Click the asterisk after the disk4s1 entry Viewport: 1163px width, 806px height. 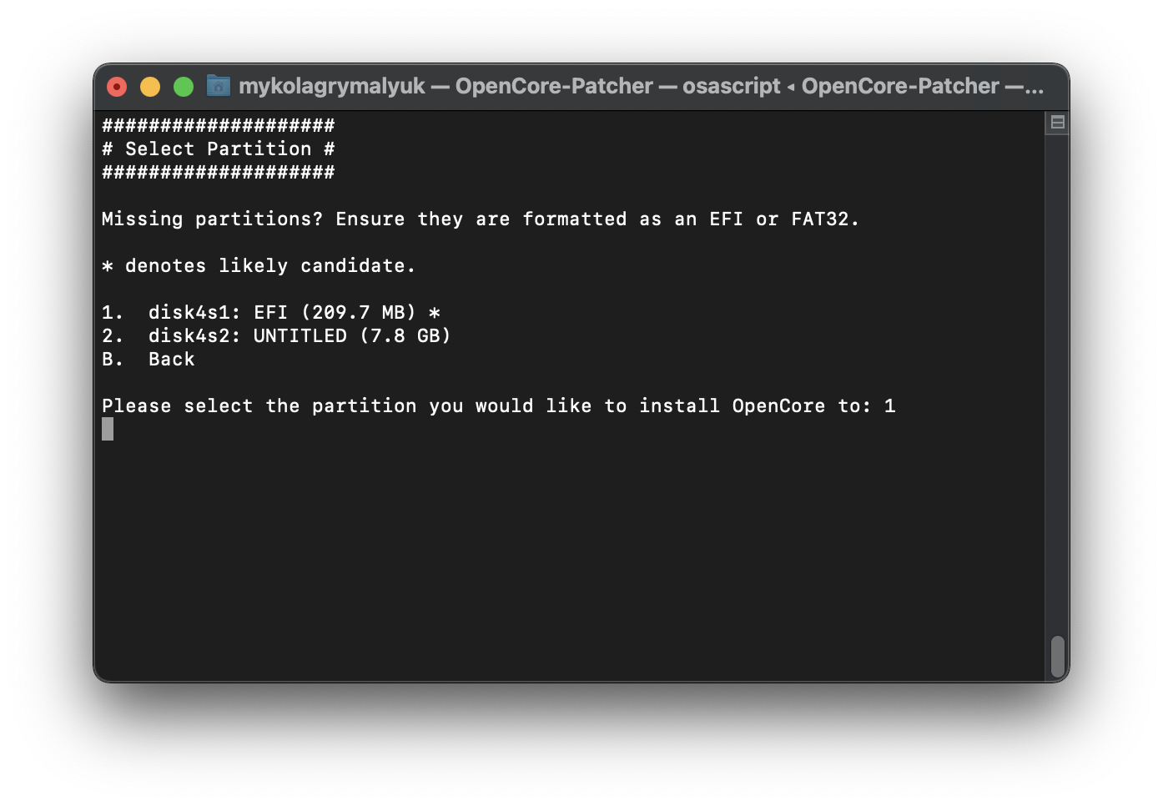pyautogui.click(x=434, y=313)
